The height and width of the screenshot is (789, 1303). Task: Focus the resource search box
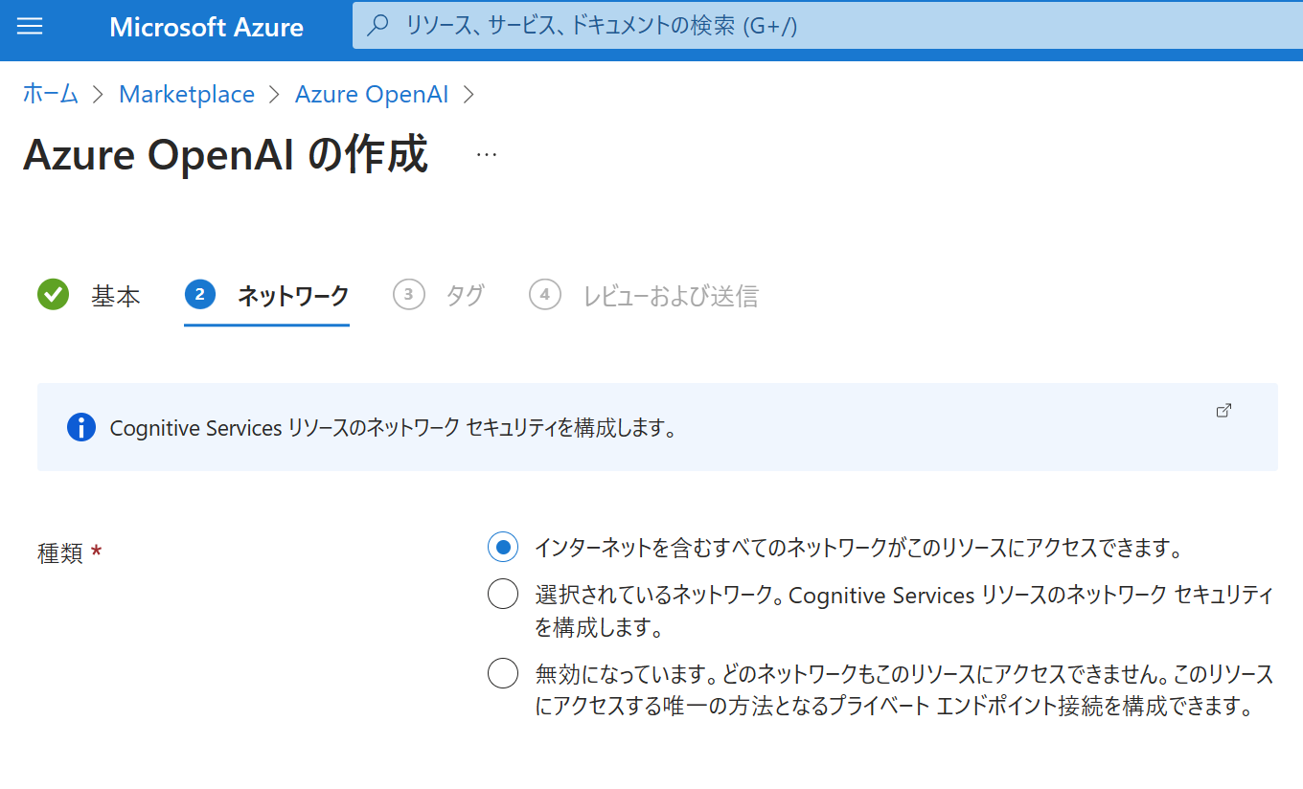point(828,26)
